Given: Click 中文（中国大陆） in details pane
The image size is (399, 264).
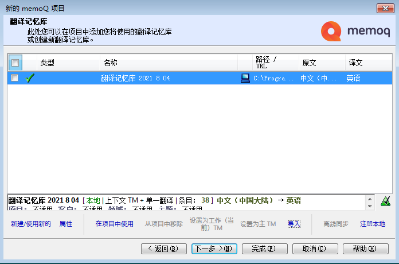Looking at the screenshot, I should pyautogui.click(x=245, y=200).
